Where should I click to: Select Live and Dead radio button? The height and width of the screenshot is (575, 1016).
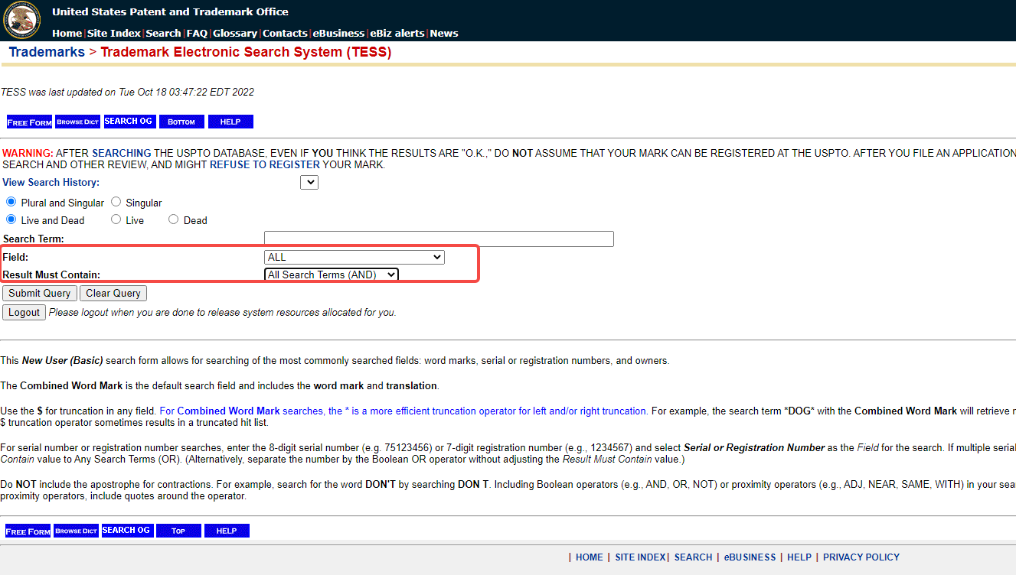11,219
